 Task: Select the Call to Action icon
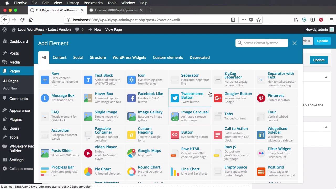click(x=218, y=135)
